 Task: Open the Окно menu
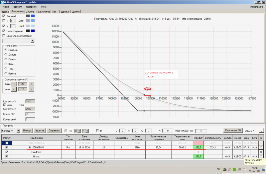click(44, 7)
